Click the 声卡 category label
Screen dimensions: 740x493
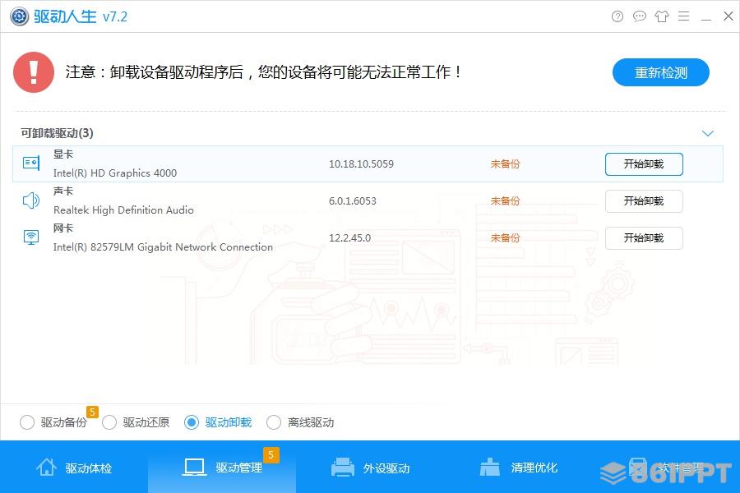coord(63,191)
